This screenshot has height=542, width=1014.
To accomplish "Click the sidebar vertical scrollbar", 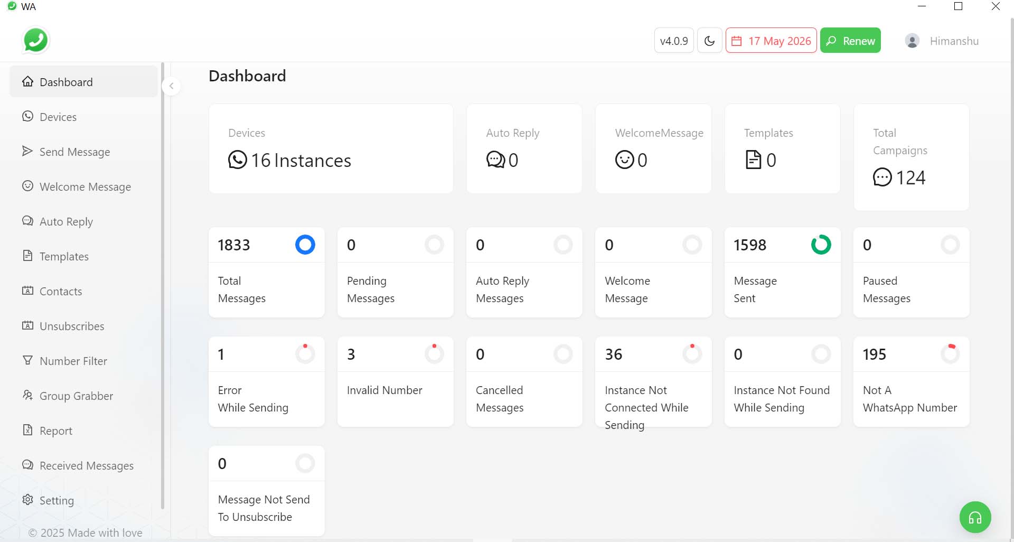I will tap(163, 285).
